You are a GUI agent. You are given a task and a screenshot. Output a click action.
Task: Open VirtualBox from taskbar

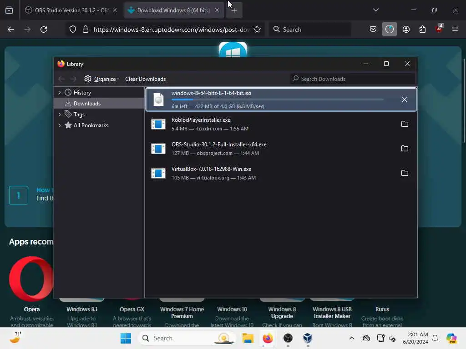point(308,338)
